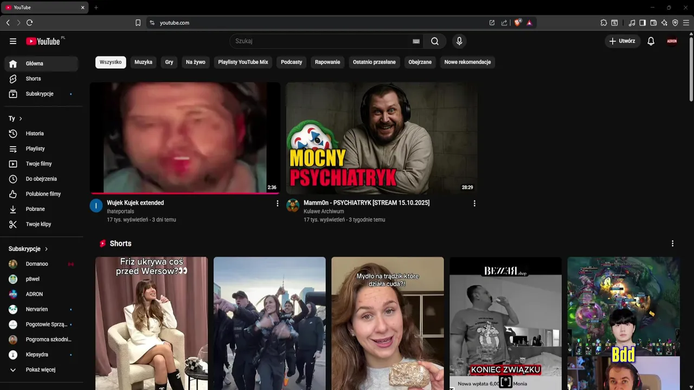Viewport: 694px width, 390px height.
Task: Open the Klepsydra subscription channel
Action: pyautogui.click(x=41, y=355)
